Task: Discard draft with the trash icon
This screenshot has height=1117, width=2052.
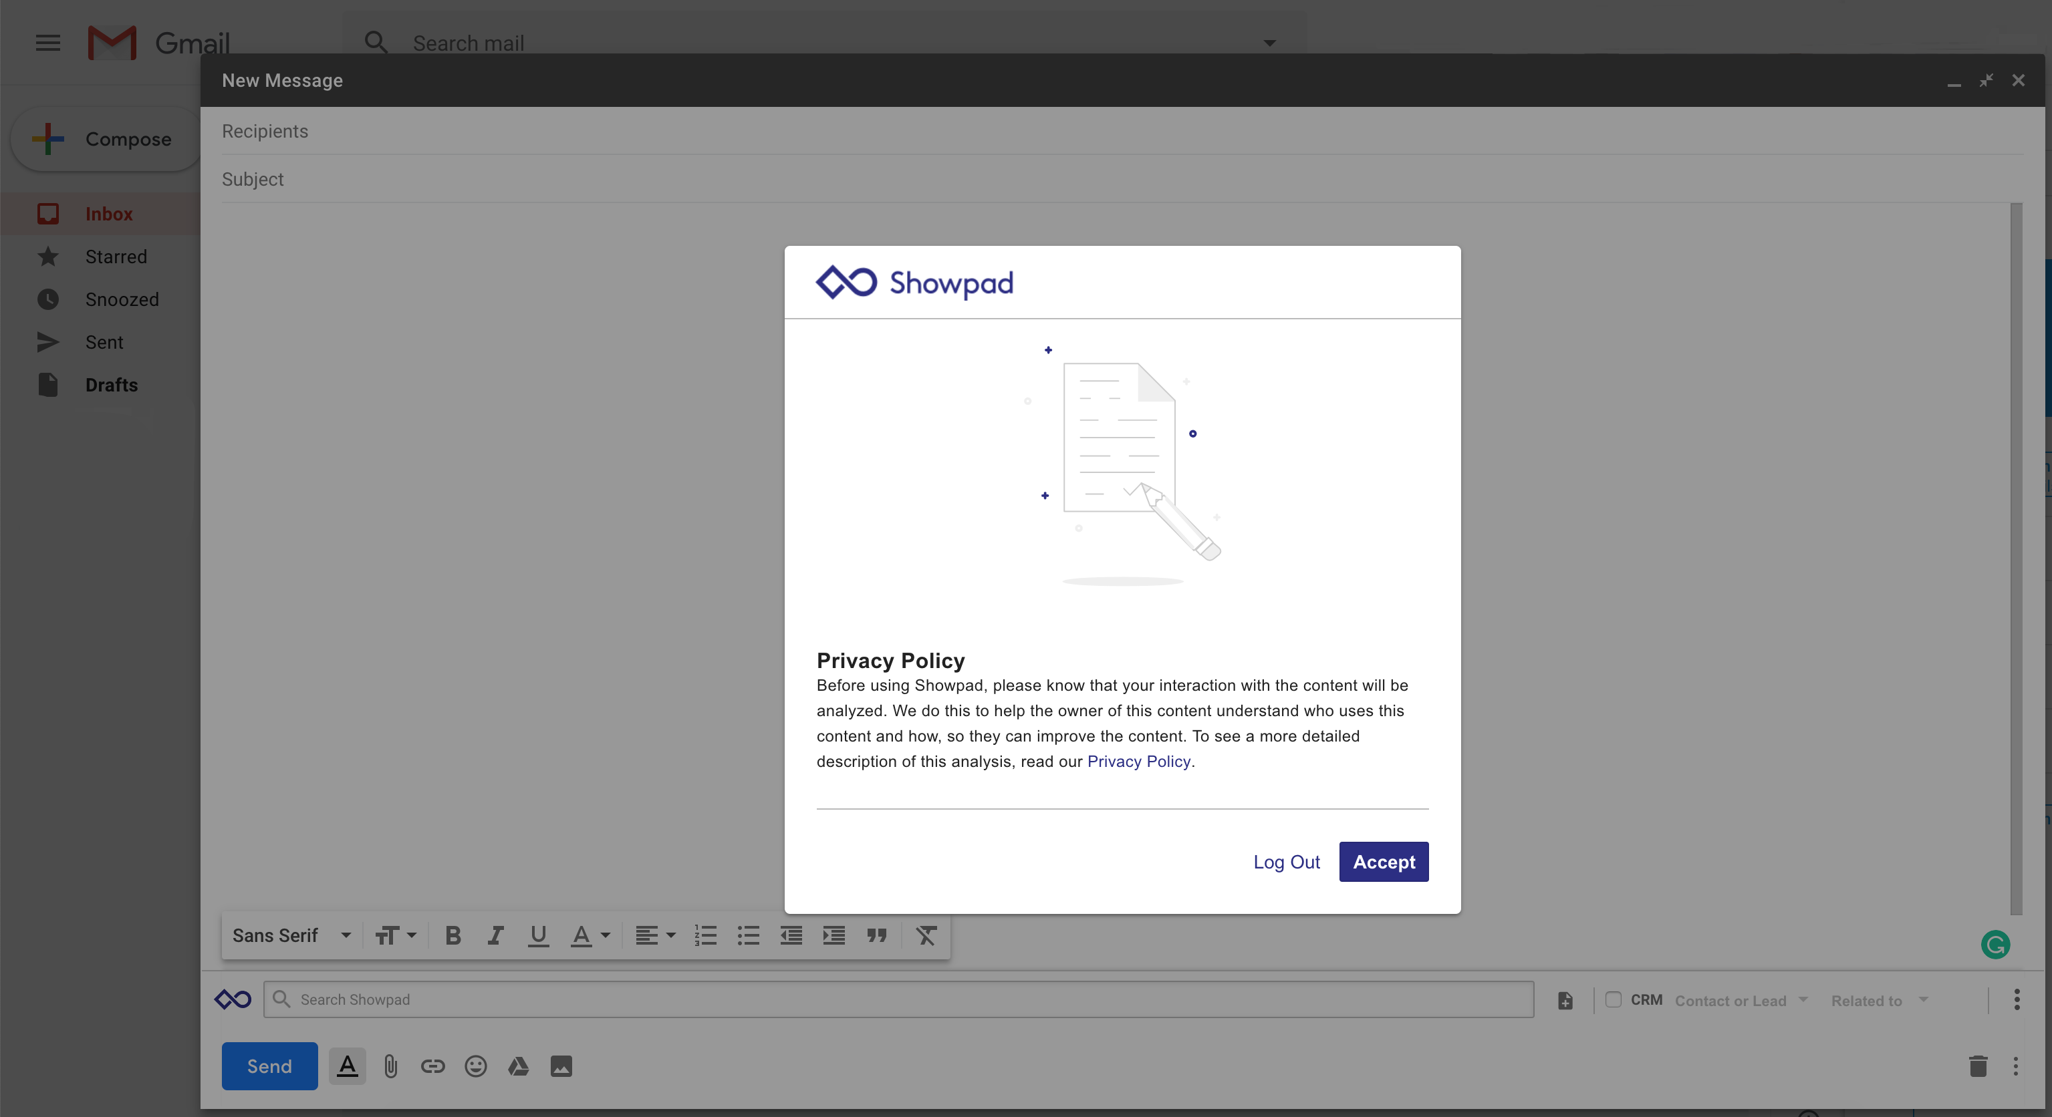Action: [1978, 1066]
